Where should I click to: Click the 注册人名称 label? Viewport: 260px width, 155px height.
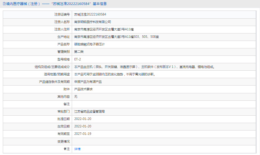point(62,22)
